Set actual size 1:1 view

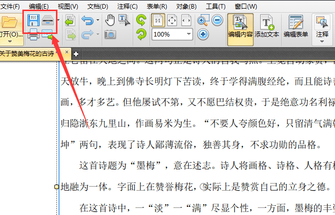(158, 20)
